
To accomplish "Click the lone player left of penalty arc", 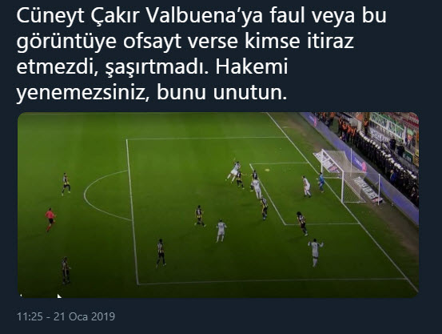I will click(66, 184).
